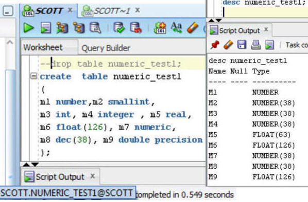Screen dimensions: 308x202
Task: Click the Explain Plan icon
Action: 62,28
